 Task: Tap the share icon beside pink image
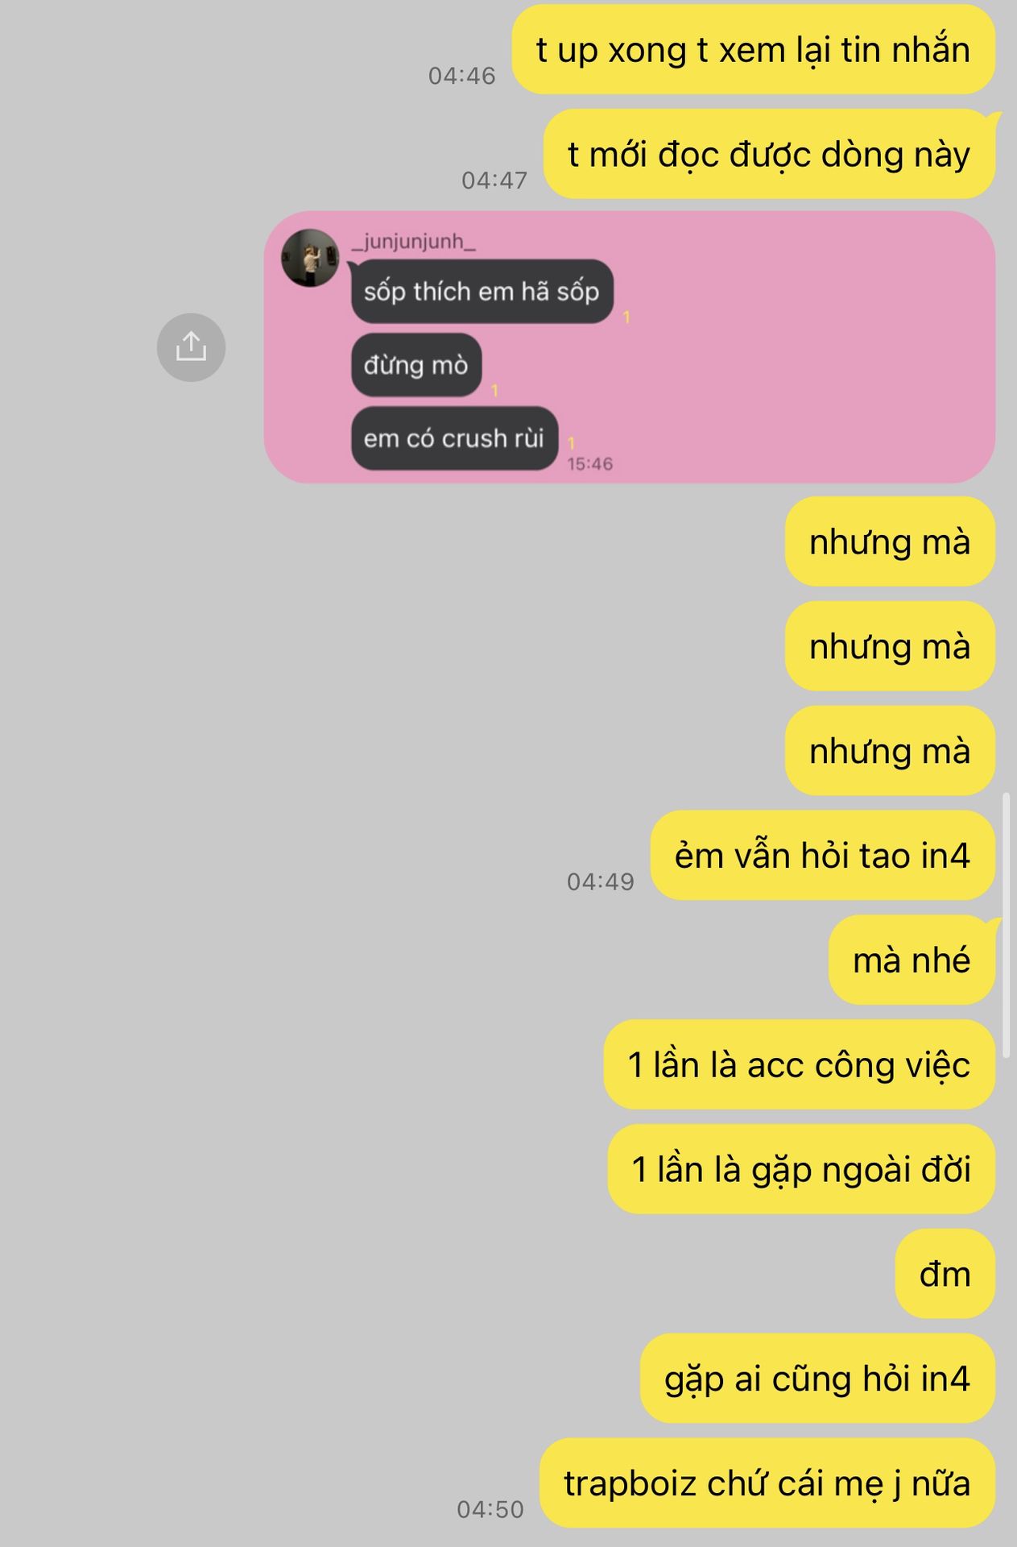(191, 347)
